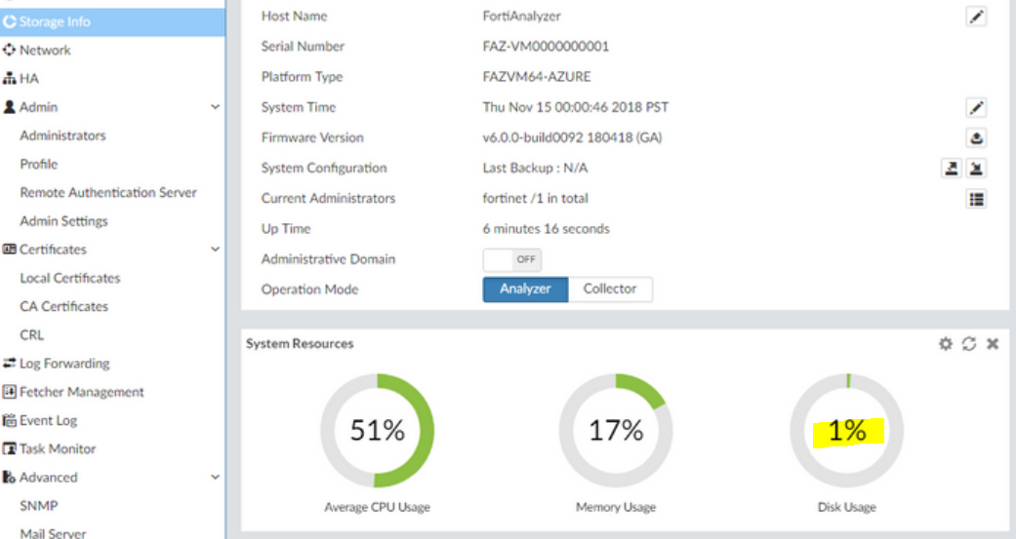Image resolution: width=1016 pixels, height=539 pixels.
Task: Click the HA sidebar icon
Action: 9,78
